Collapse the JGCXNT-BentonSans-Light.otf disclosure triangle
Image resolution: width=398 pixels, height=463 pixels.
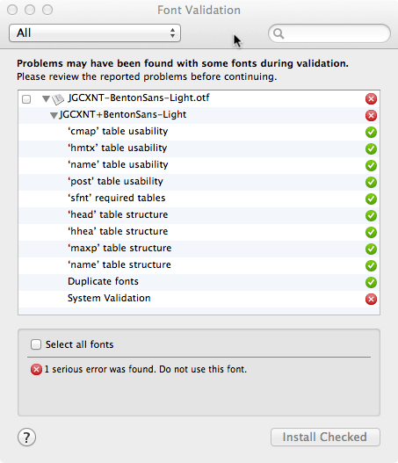tap(46, 98)
